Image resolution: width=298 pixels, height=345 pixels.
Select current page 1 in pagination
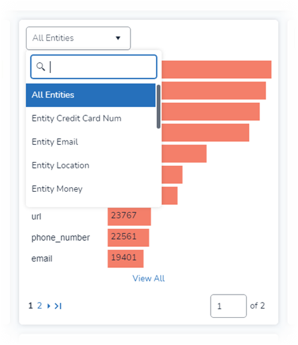(x=30, y=306)
